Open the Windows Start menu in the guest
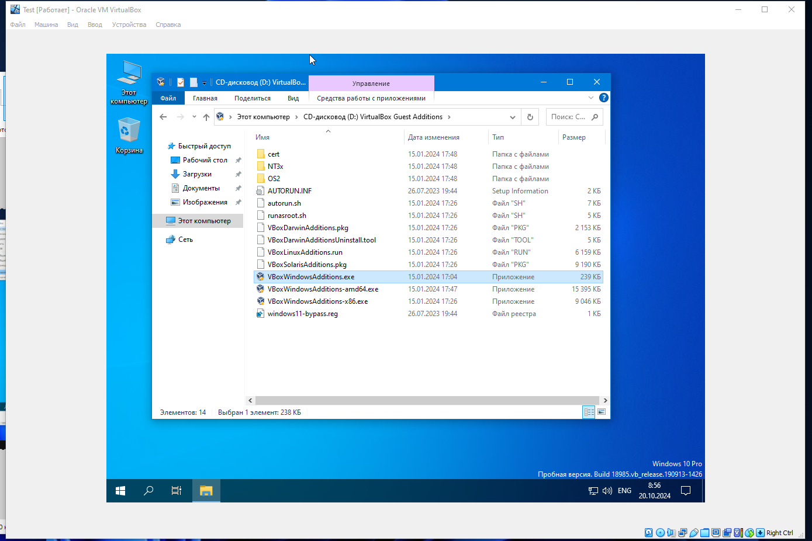812x541 pixels. pyautogui.click(x=120, y=491)
